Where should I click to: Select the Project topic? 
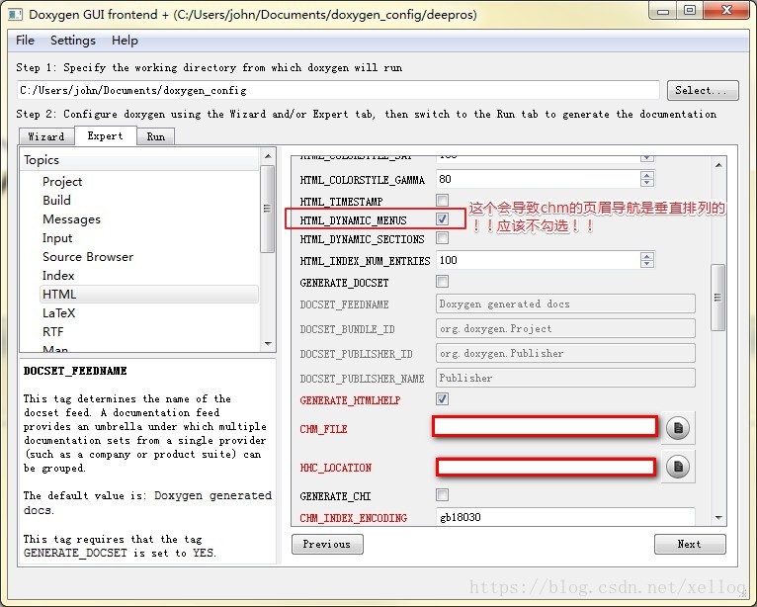(62, 182)
